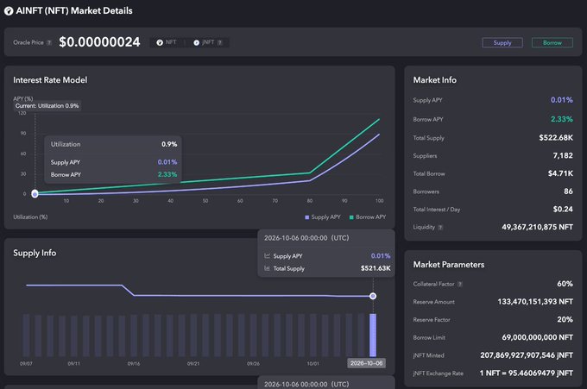The image size is (587, 389).
Task: Click the Total Interest / Day value $0.24
Action: pyautogui.click(x=563, y=209)
